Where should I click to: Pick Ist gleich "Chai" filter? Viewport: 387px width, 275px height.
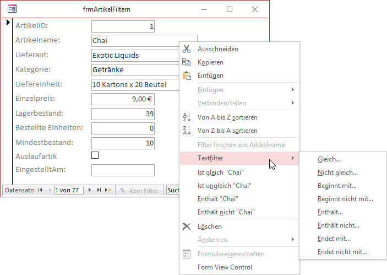coord(239,172)
